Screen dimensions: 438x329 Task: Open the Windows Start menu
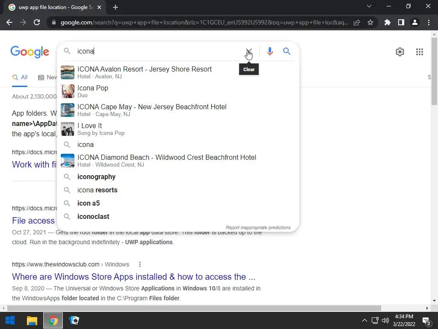click(x=10, y=320)
